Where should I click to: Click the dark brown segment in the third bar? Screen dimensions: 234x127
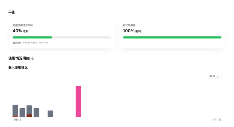[x=29, y=116]
